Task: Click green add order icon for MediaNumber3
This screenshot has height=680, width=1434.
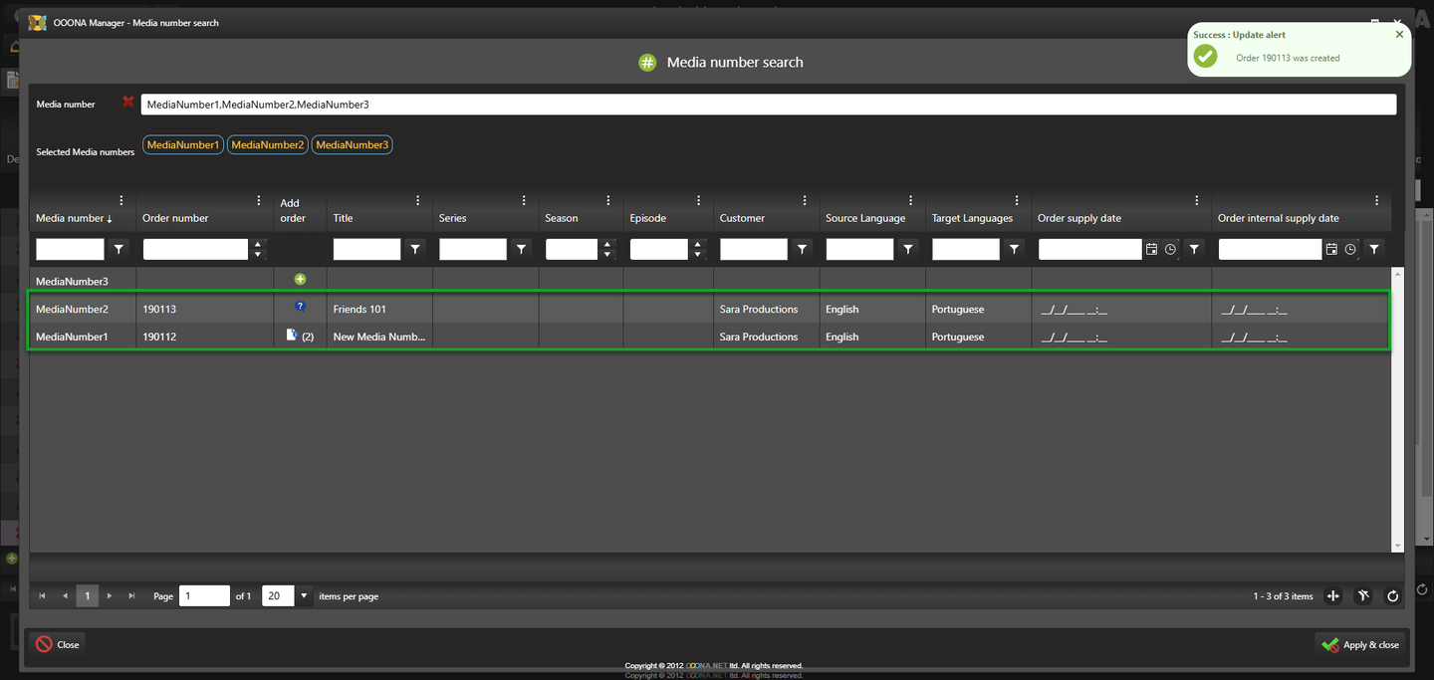Action: (x=300, y=280)
